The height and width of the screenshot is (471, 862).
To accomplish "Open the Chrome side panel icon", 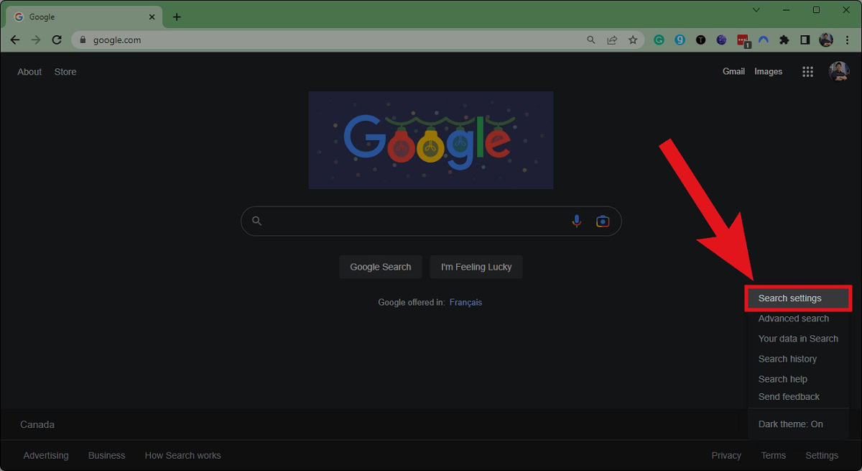I will click(805, 40).
